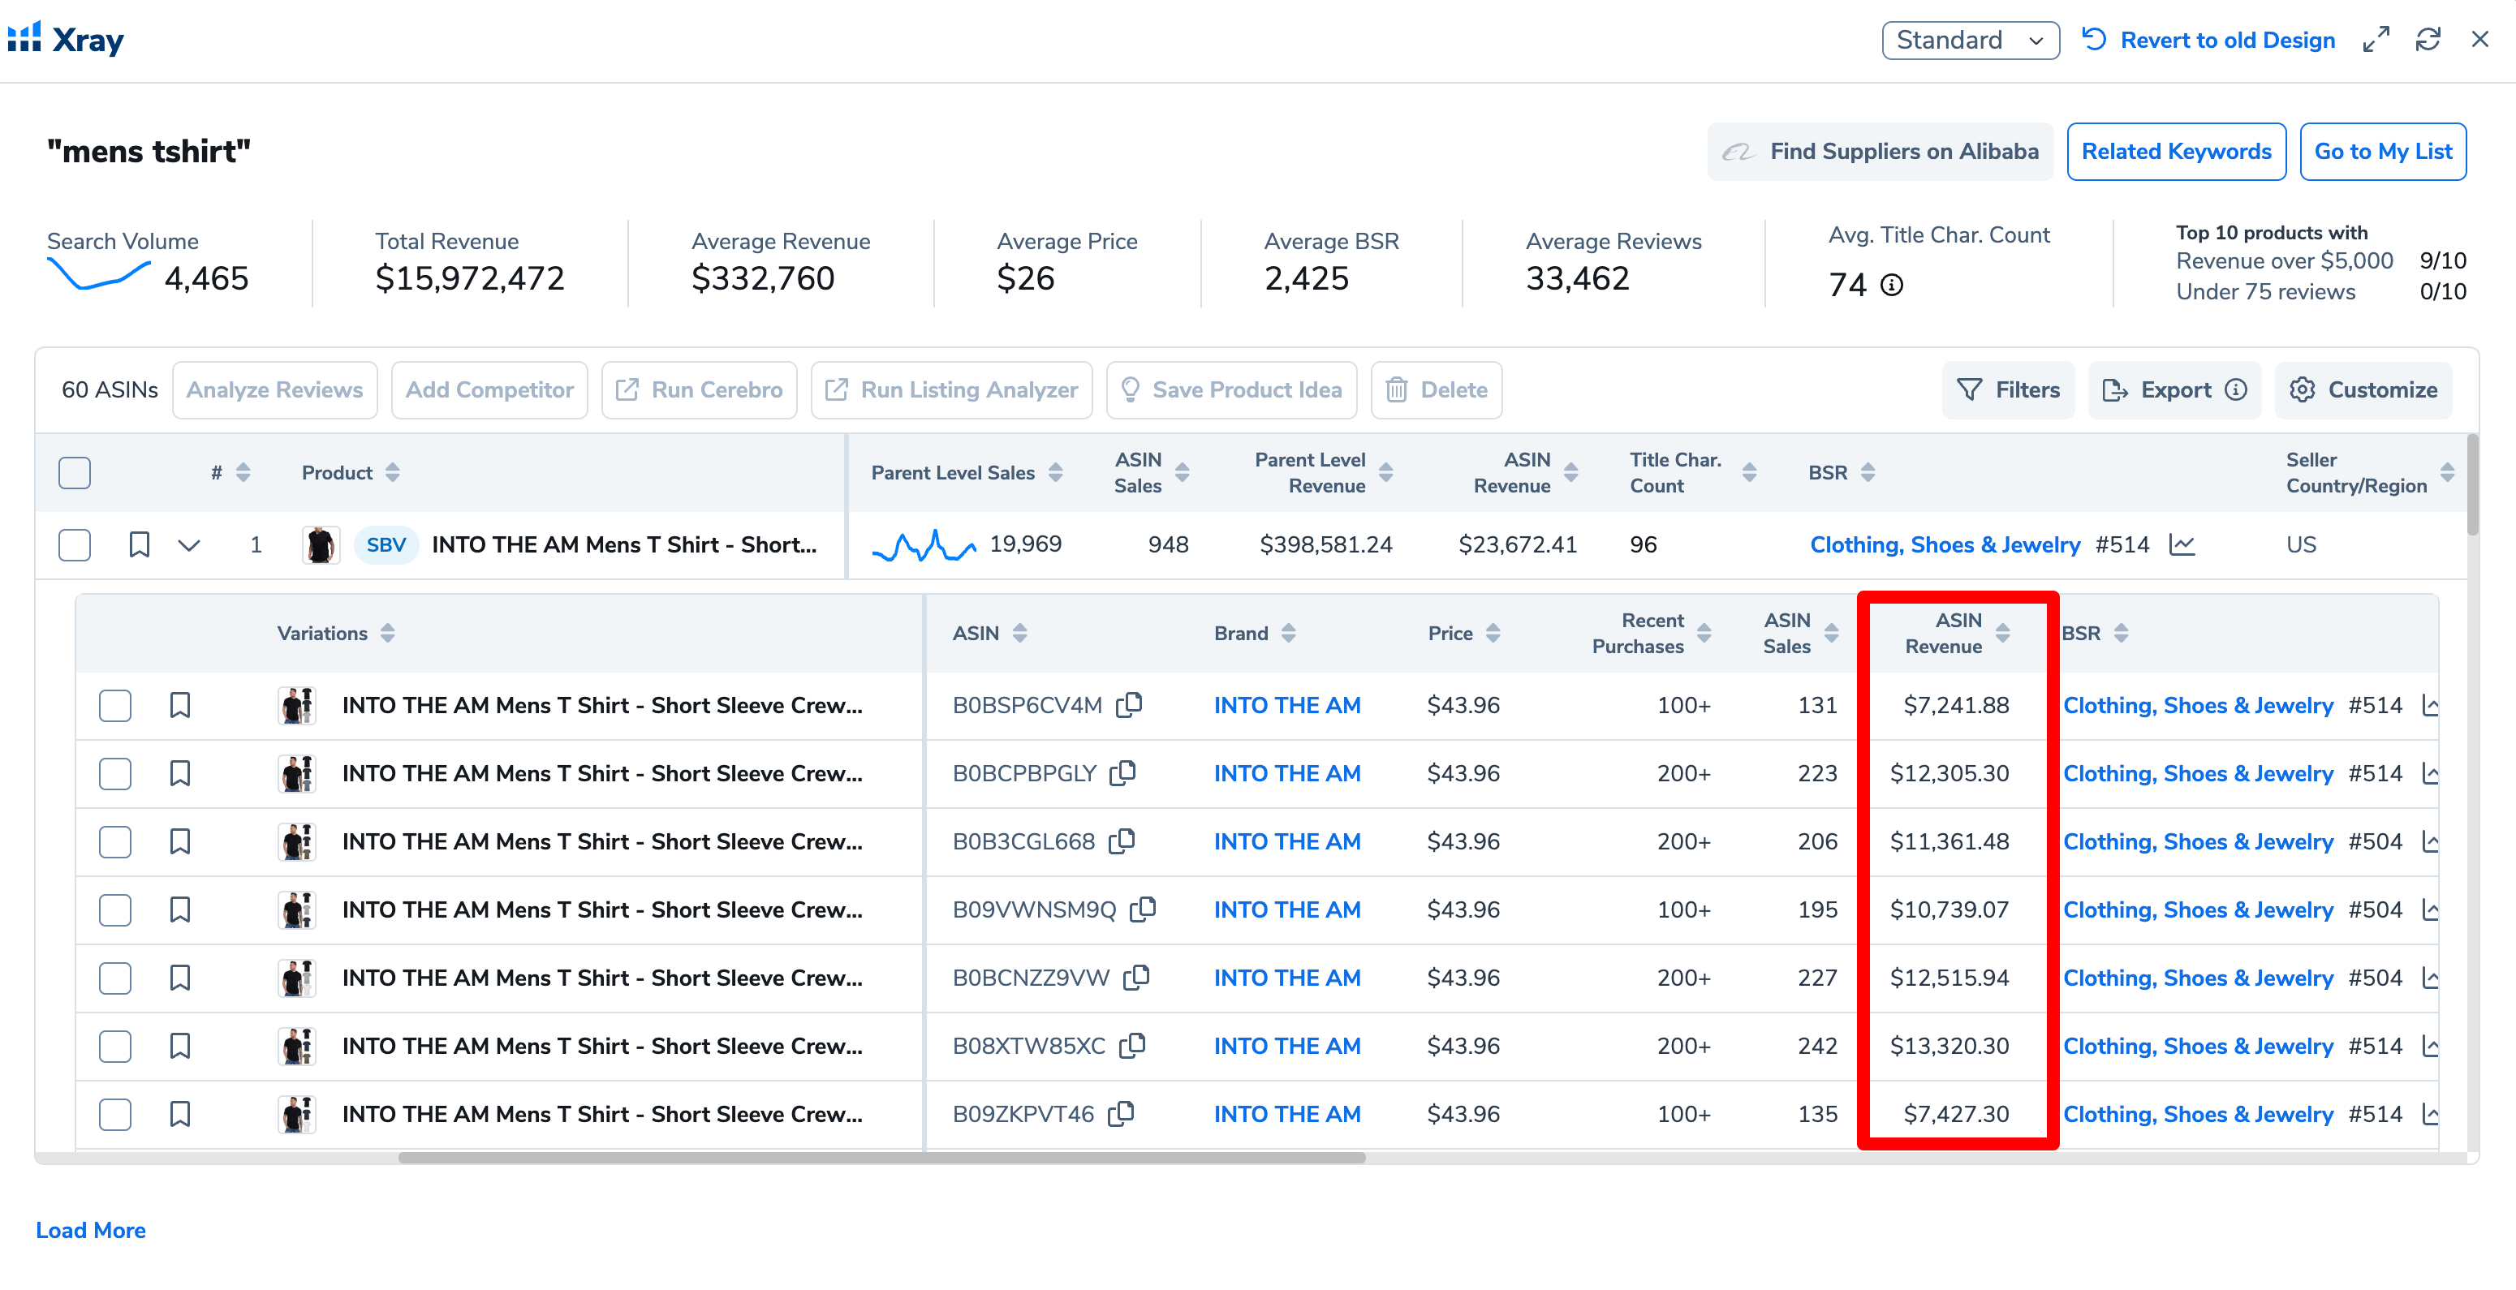
Task: Click Run Listing Analyzer
Action: [x=951, y=389]
